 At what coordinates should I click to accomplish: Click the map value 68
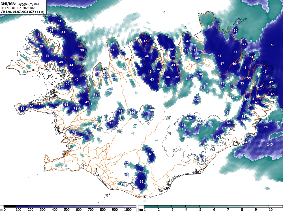(x=66, y=105)
